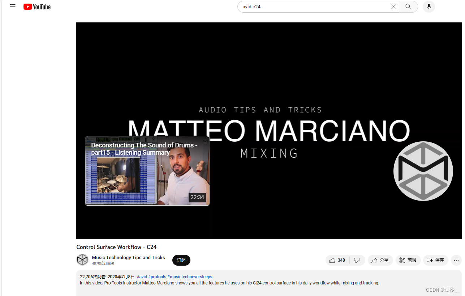465x296 pixels.
Task: Share the video via 分享 button
Action: coord(380,260)
